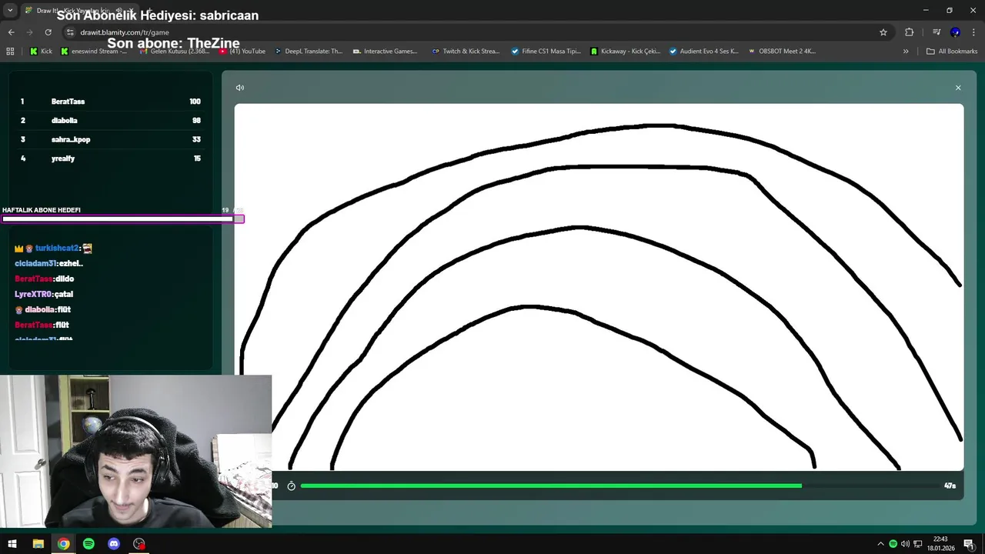The width and height of the screenshot is (985, 554).
Task: Open the browser extensions puzzle icon
Action: click(x=910, y=32)
